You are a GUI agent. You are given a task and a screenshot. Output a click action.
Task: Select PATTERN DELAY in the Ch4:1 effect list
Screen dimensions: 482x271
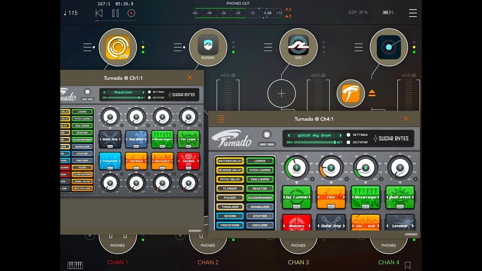click(230, 161)
